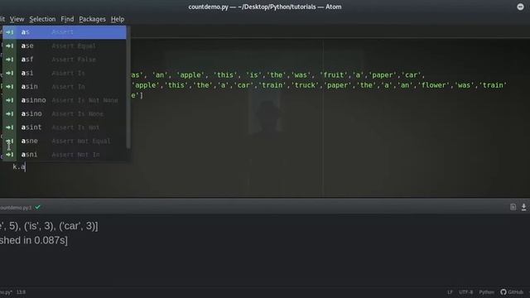Click the copy output icon in build panel

point(513,207)
